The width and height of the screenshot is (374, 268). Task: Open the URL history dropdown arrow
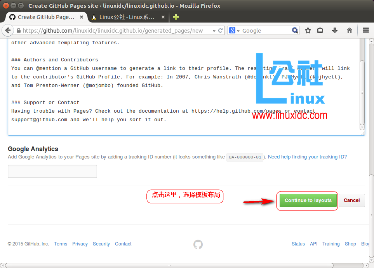point(214,31)
